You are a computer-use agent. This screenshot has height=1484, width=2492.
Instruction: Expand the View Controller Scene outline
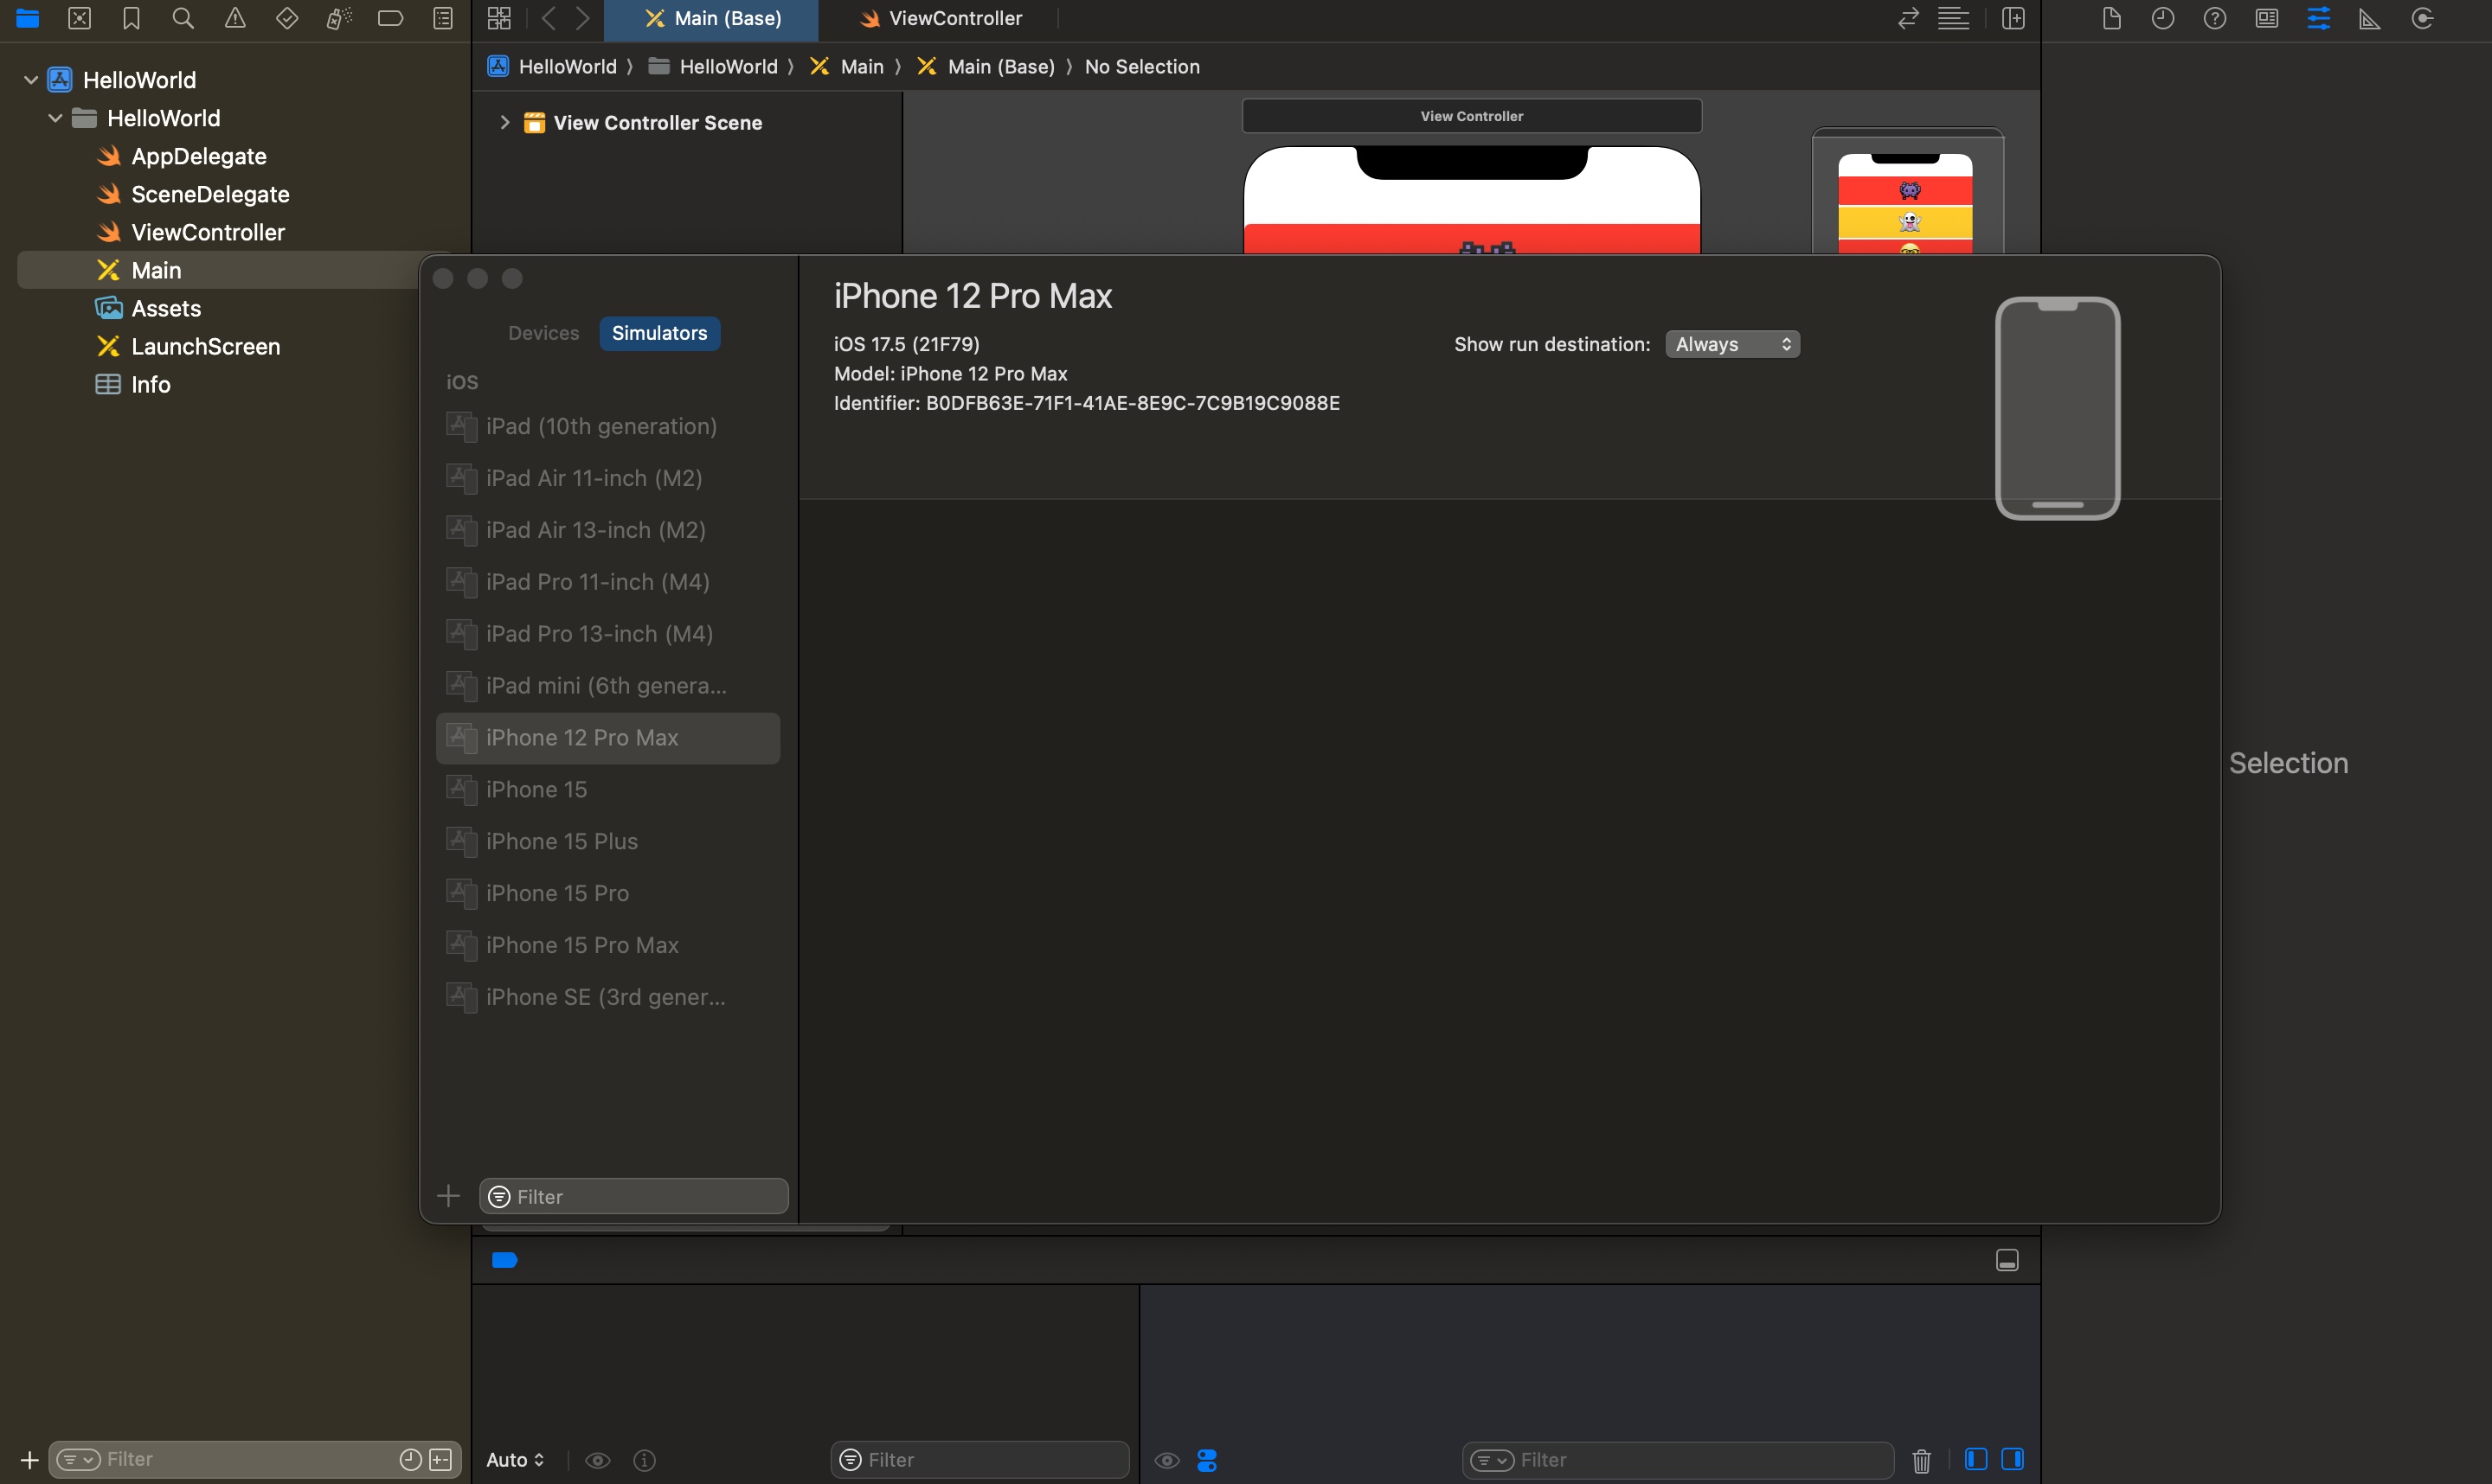[x=504, y=122]
